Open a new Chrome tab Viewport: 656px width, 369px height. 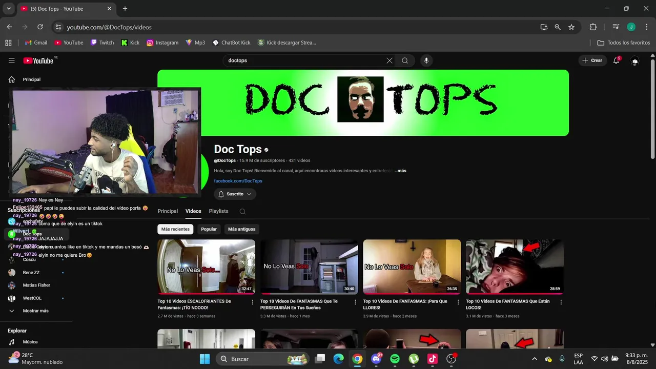[125, 9]
